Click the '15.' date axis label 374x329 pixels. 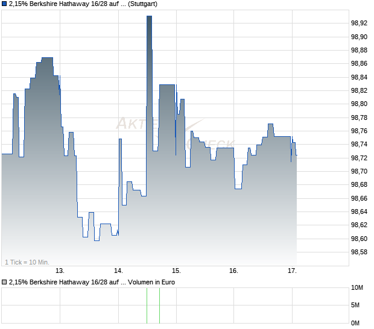[176, 271]
